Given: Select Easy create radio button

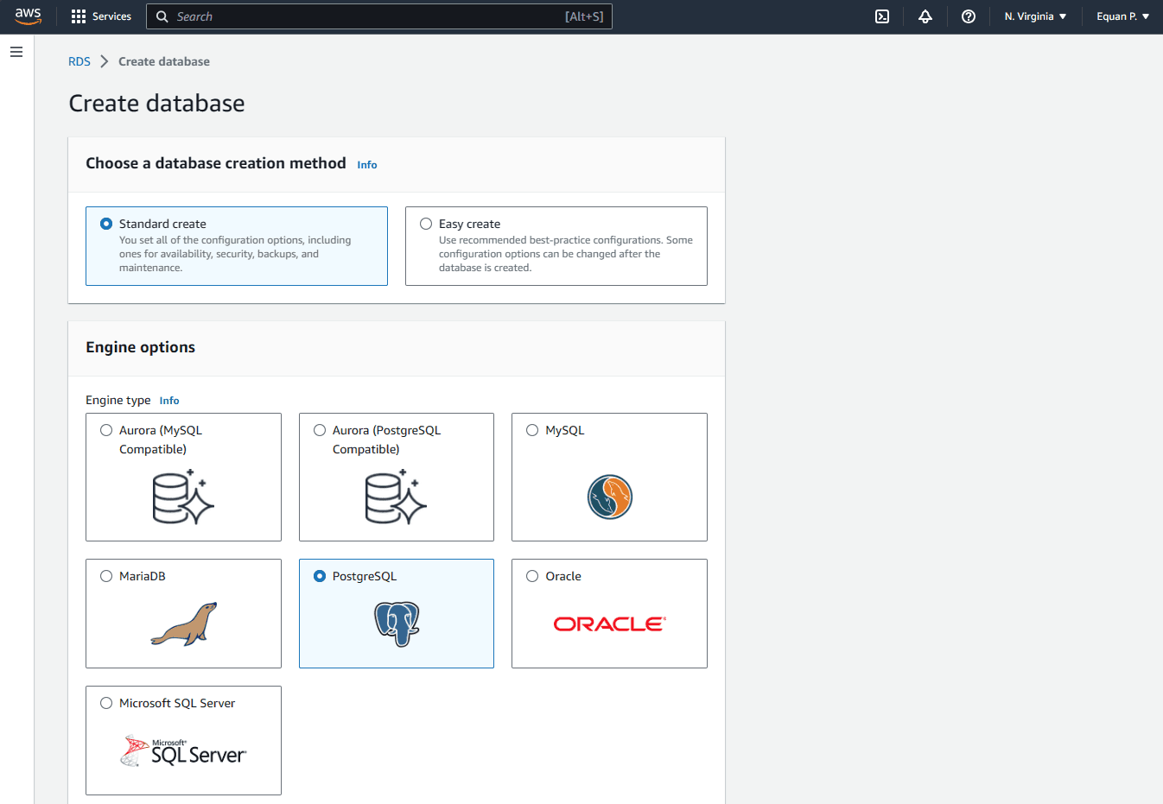Looking at the screenshot, I should [x=426, y=224].
